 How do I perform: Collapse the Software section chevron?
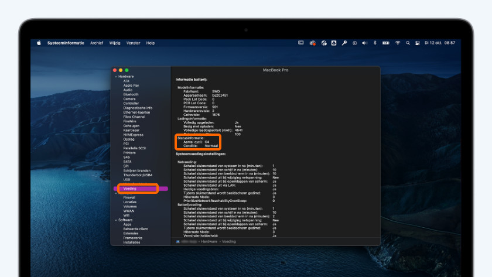[116, 220]
